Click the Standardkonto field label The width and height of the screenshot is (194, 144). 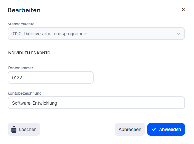tap(21, 24)
